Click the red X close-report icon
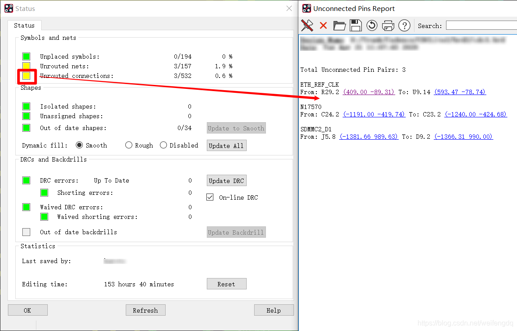Viewport: 517px width, 331px height. (323, 26)
